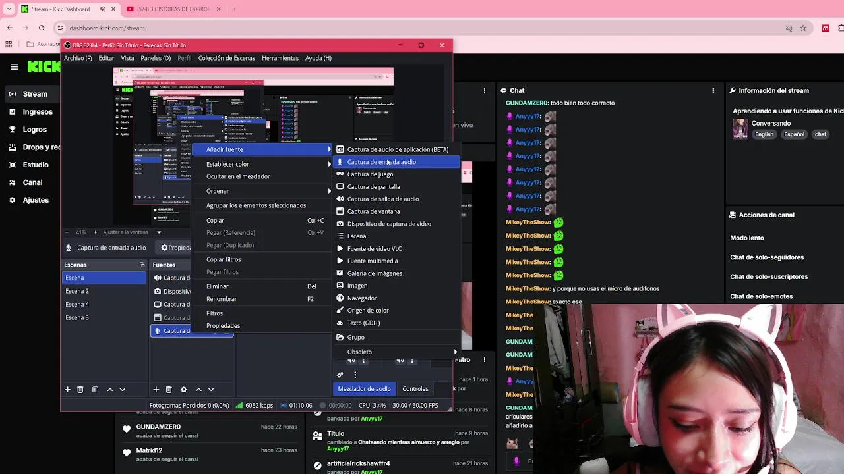Open audio mixer three-dot menu beside gears

coord(355,375)
